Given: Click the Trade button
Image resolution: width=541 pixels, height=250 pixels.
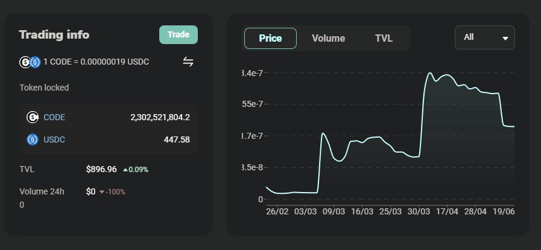Looking at the screenshot, I should pos(179,34).
